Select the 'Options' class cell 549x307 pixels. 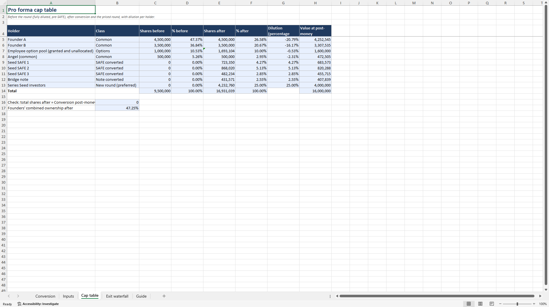coord(117,51)
